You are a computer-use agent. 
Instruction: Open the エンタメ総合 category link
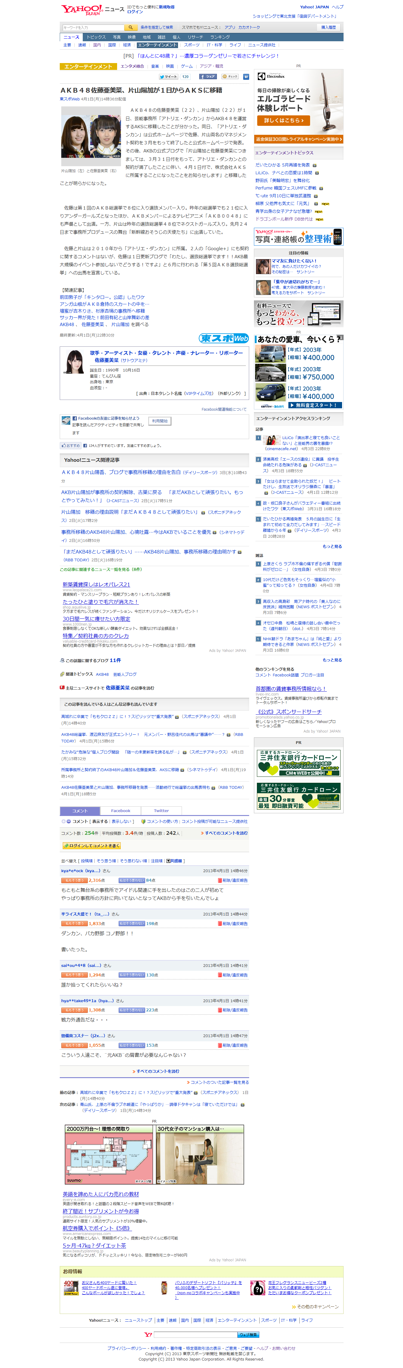point(132,66)
